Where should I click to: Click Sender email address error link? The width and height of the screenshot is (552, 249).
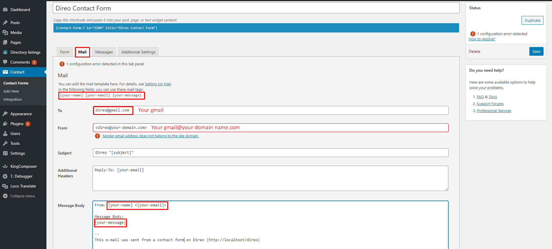point(151,136)
